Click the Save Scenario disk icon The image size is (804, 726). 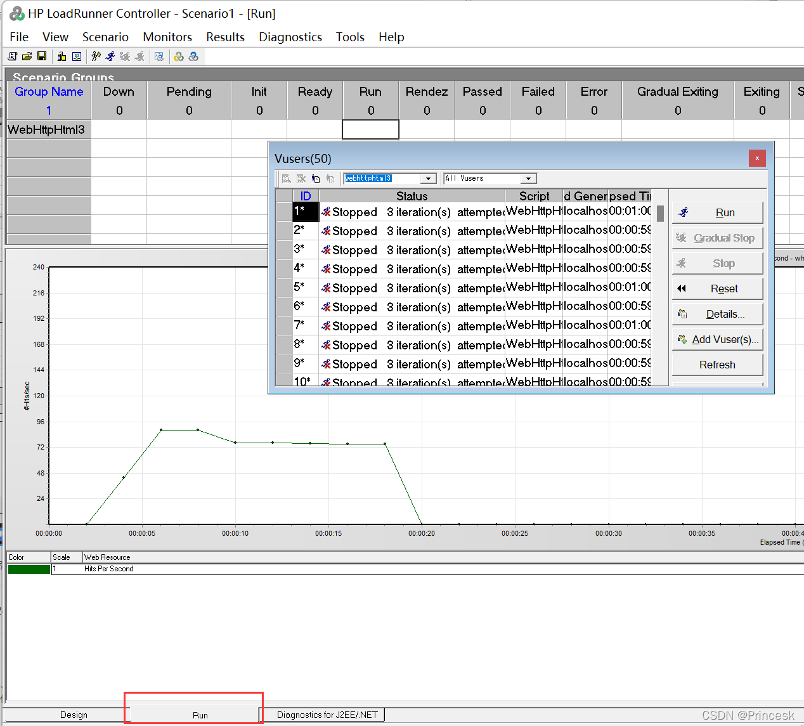coord(42,56)
